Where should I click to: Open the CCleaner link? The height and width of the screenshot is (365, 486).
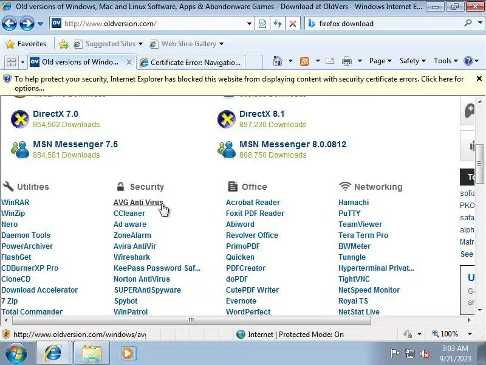pyautogui.click(x=129, y=214)
